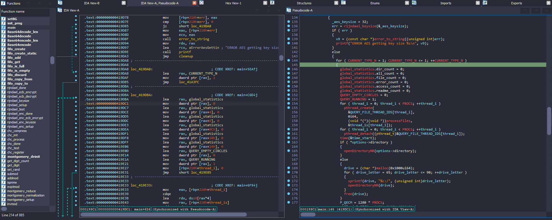Click the Pseudocode-A subwindow title icon
This screenshot has height=220, width=552.
point(289,10)
